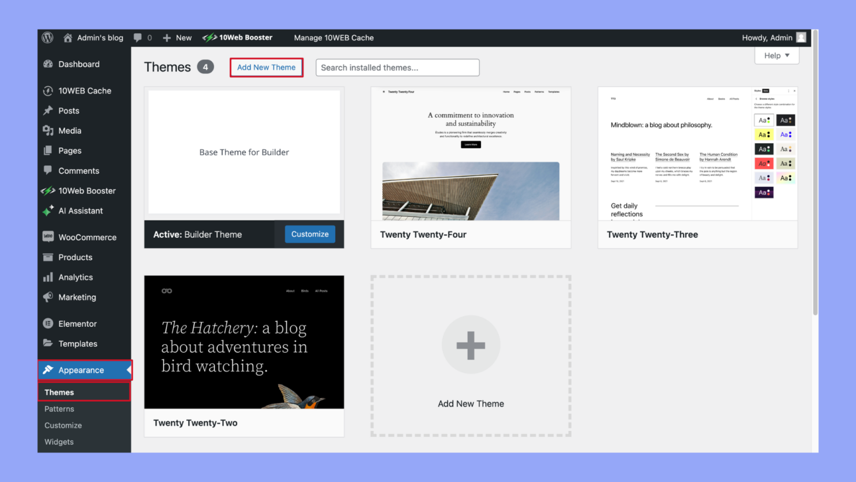
Task: Select Patterns under Appearance
Action: click(x=59, y=409)
